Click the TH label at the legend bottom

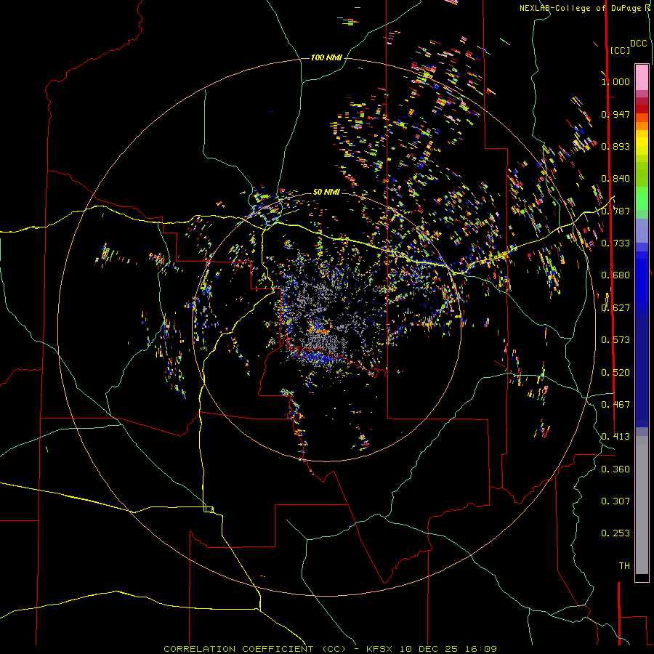624,566
